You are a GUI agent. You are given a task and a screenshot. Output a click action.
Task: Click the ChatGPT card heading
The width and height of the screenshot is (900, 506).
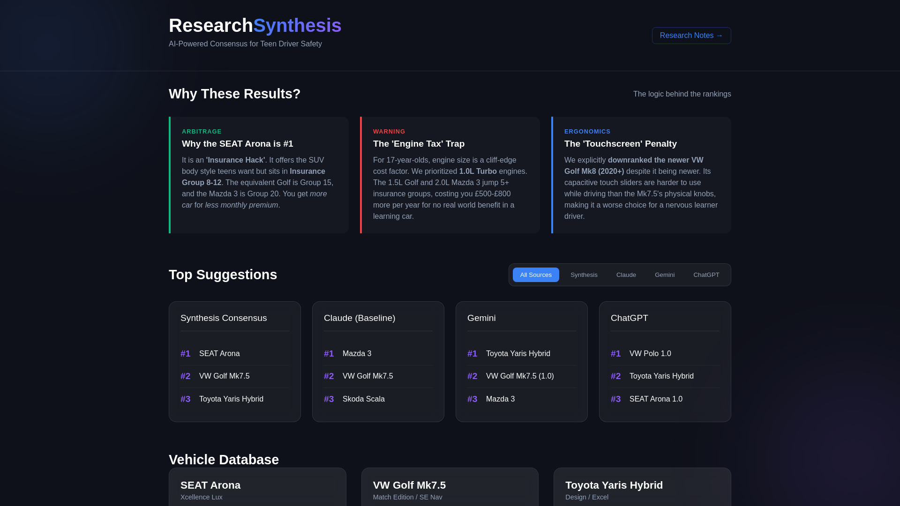tap(630, 318)
